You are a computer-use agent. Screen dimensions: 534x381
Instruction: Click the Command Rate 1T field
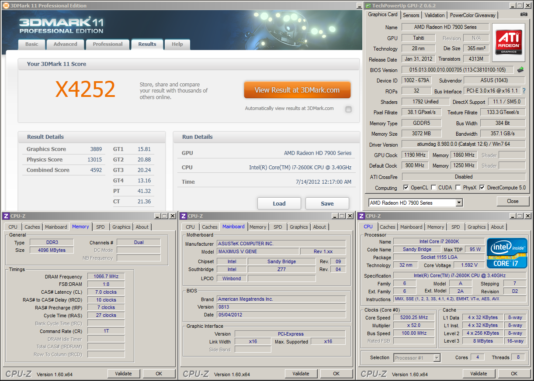pos(106,331)
